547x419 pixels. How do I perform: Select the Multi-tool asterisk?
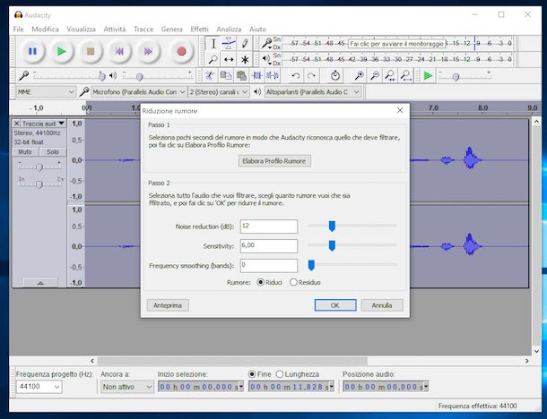[245, 60]
